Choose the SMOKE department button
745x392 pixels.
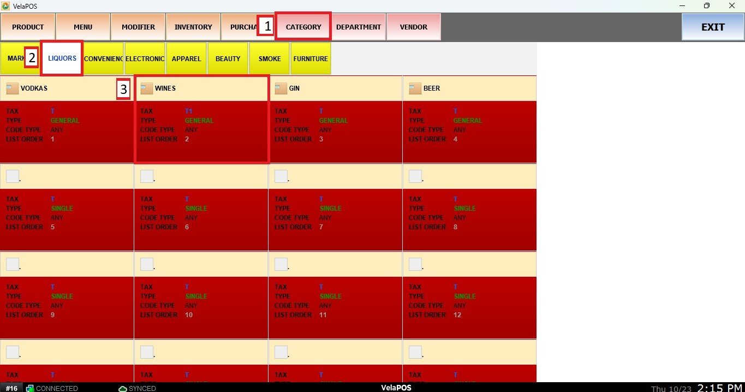coord(270,58)
